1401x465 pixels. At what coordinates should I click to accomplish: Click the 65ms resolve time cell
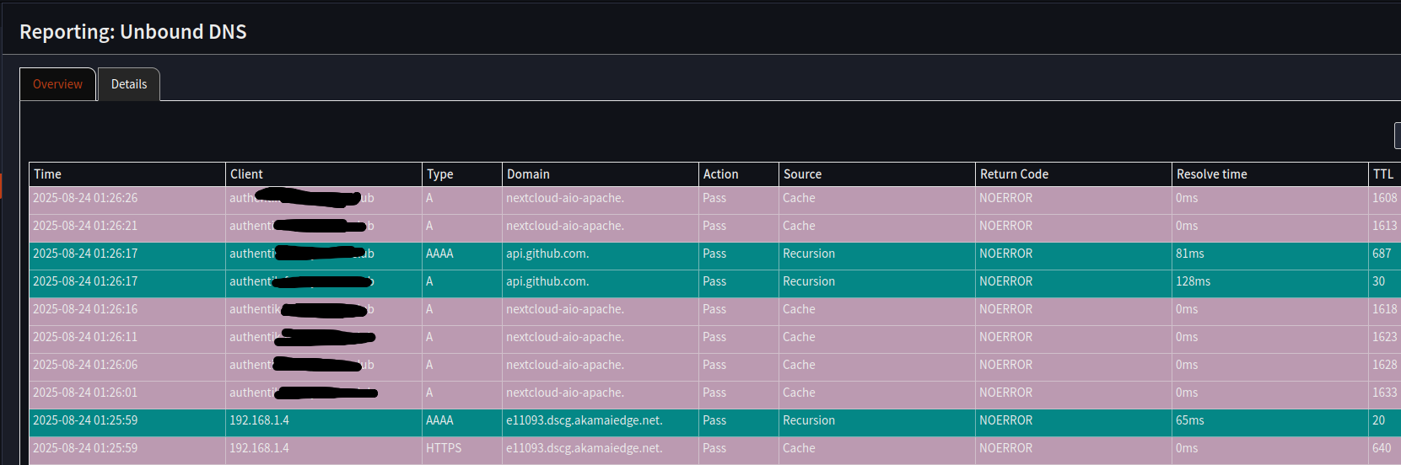pos(1190,420)
